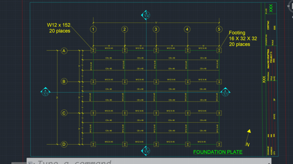Viewport: 293px width, 164px height.
Task: Select grid bubble D
Action: pyautogui.click(x=64, y=144)
